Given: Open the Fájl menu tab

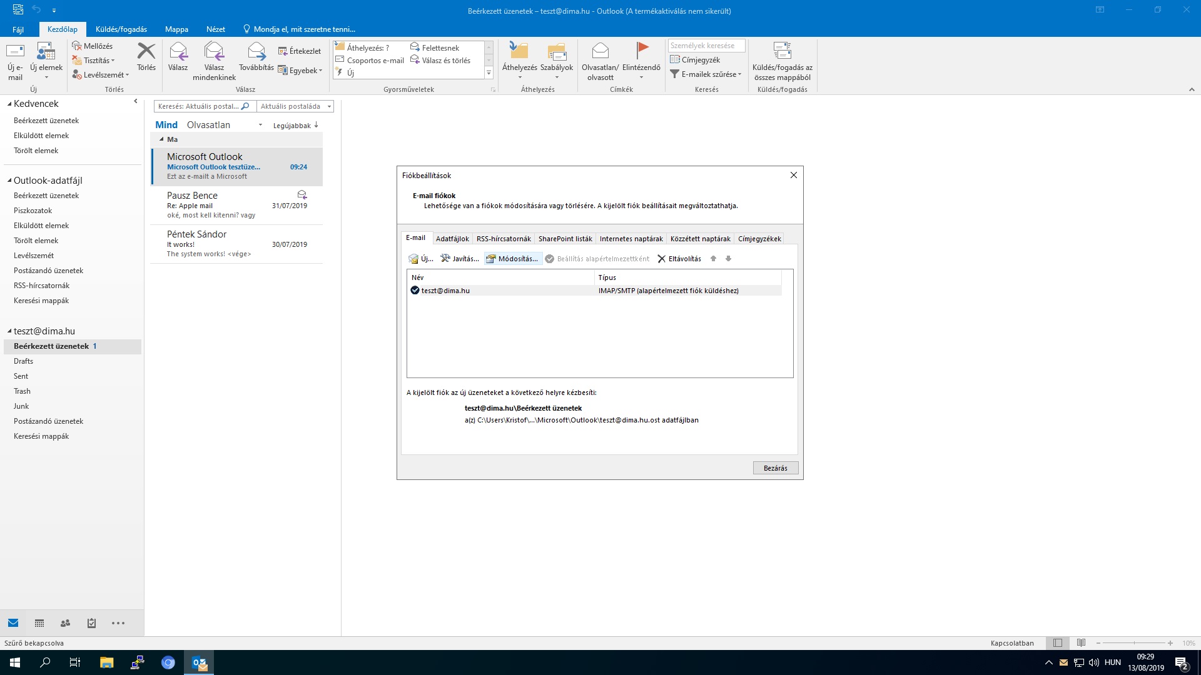Looking at the screenshot, I should [x=18, y=29].
